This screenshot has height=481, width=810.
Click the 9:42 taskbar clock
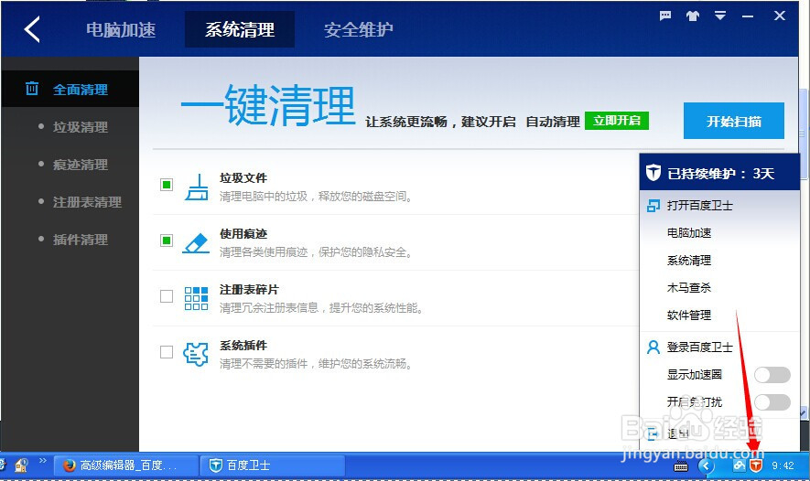point(783,465)
